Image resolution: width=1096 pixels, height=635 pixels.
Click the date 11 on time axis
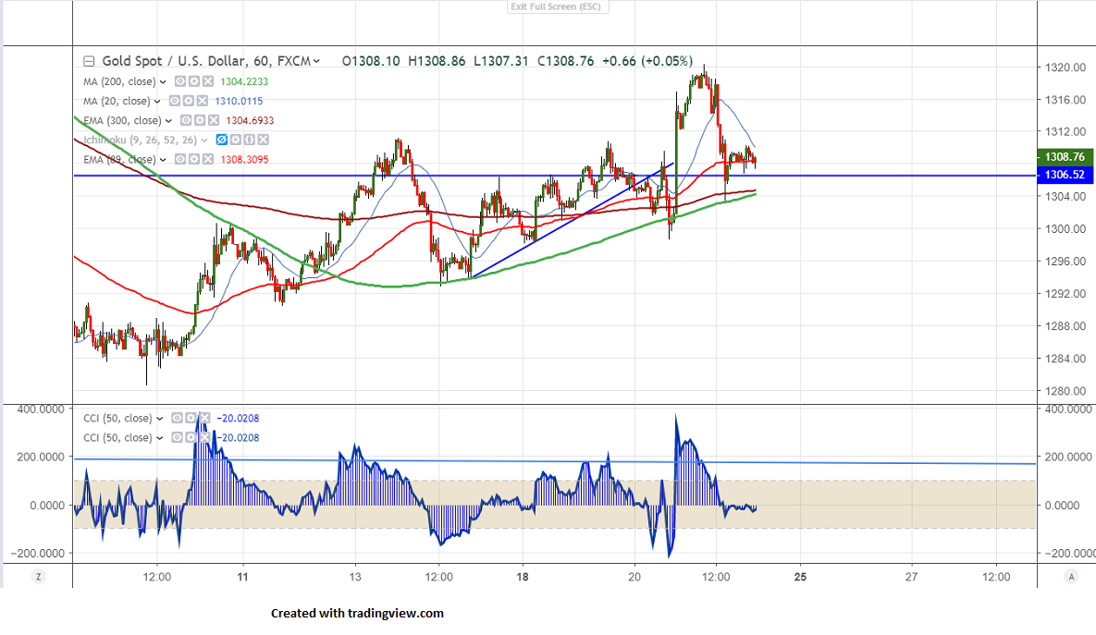click(x=242, y=577)
